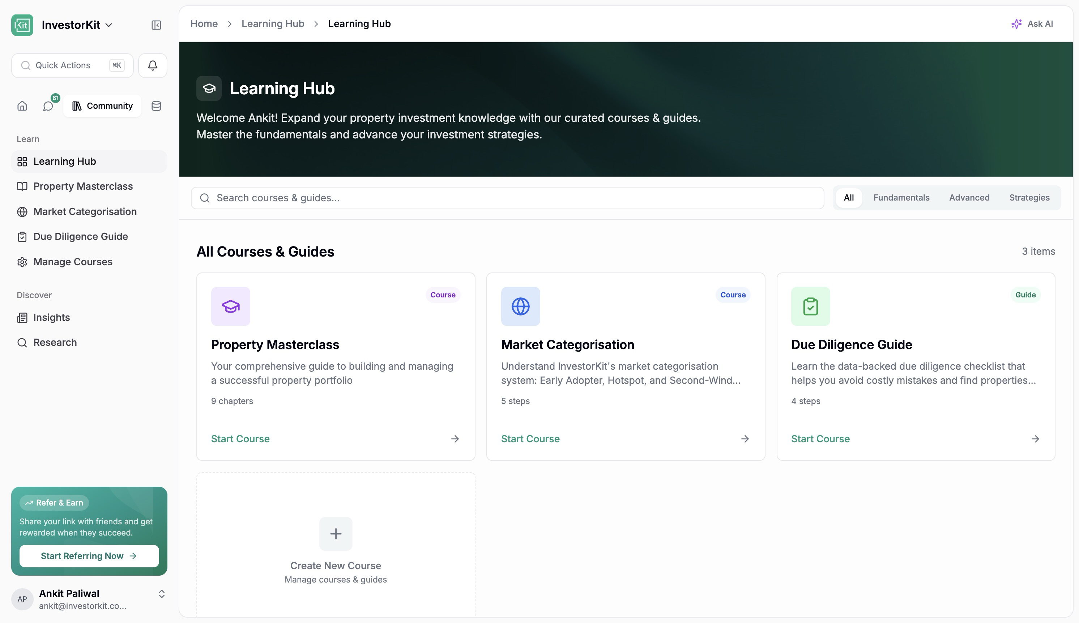Open the notifications bell

point(153,65)
